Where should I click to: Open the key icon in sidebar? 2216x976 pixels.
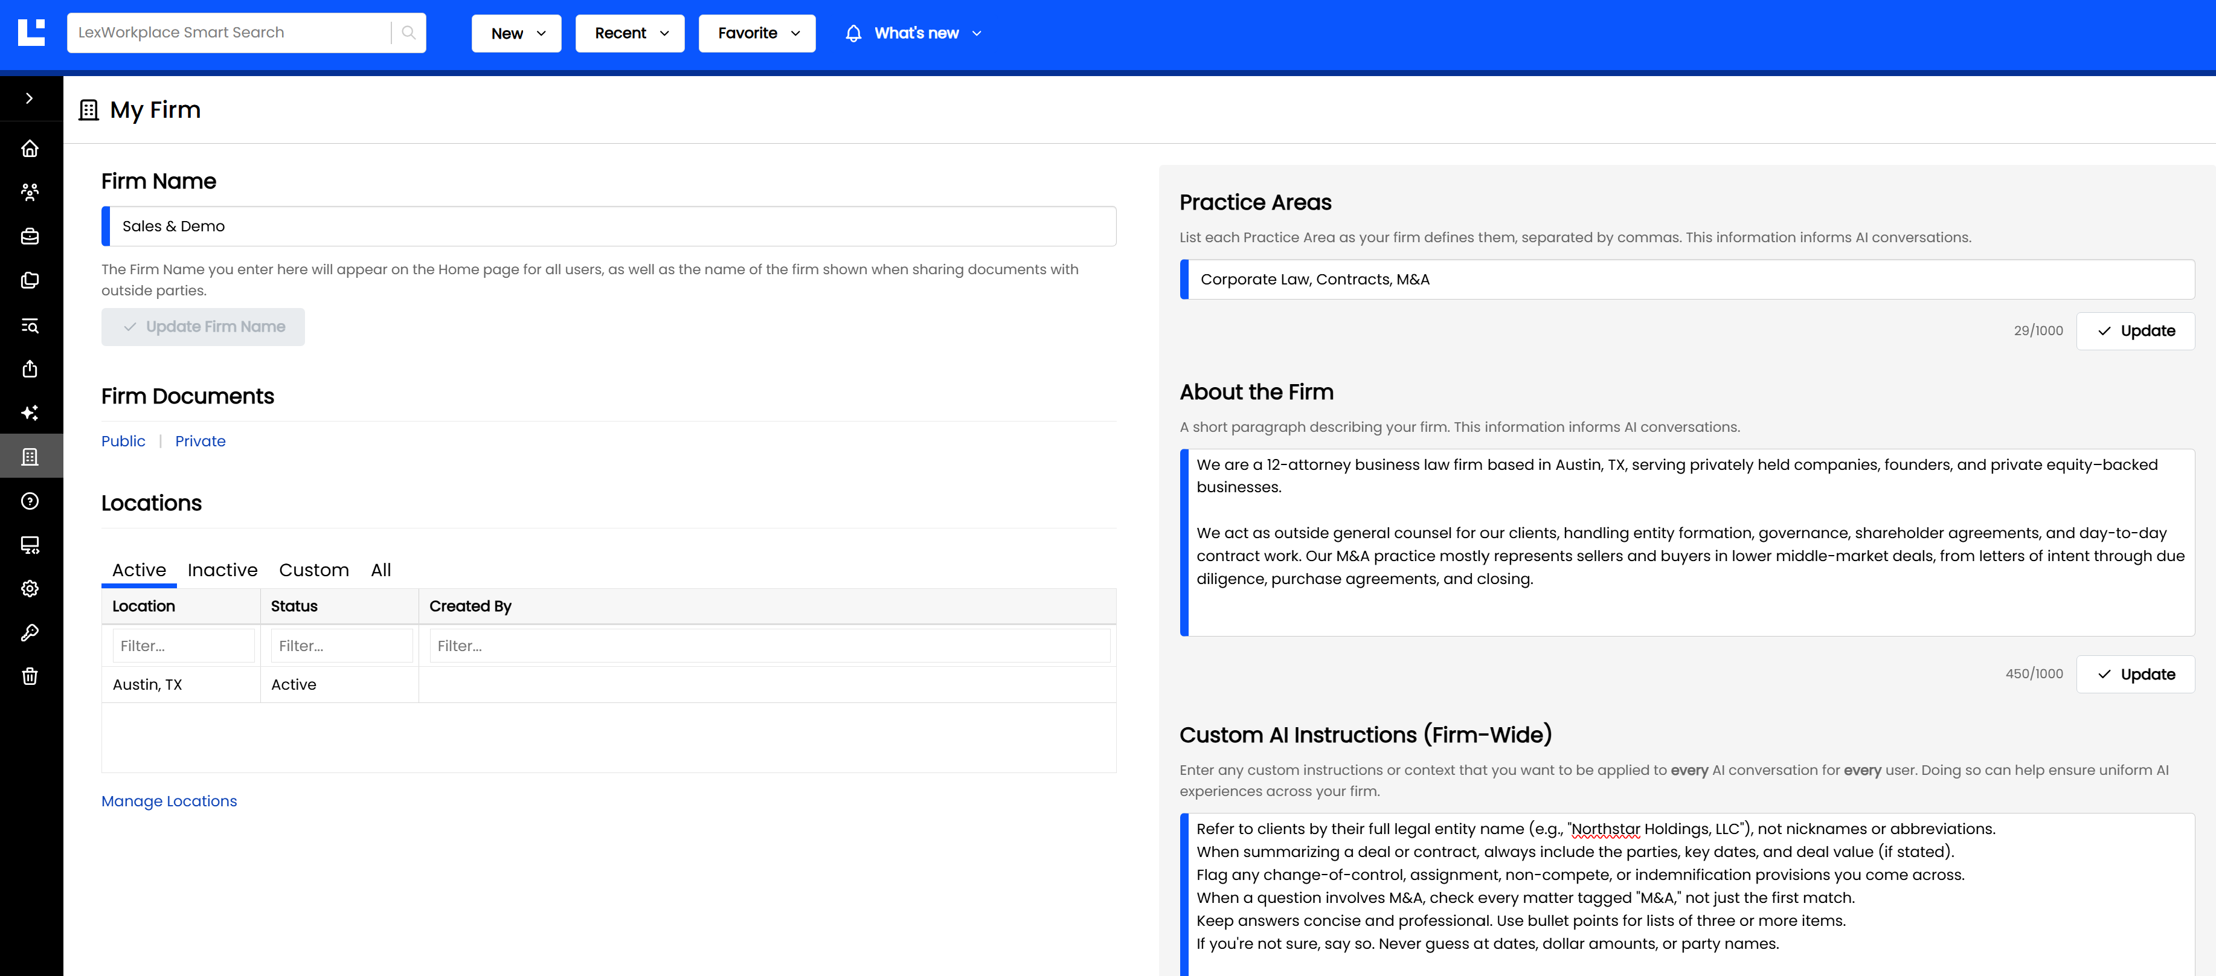coord(30,633)
